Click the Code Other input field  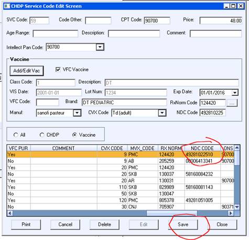click(98, 20)
